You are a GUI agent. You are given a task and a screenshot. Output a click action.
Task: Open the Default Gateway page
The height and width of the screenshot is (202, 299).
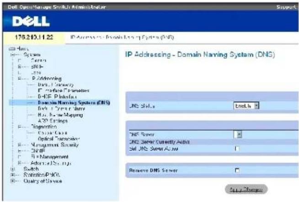pyautogui.click(x=56, y=85)
